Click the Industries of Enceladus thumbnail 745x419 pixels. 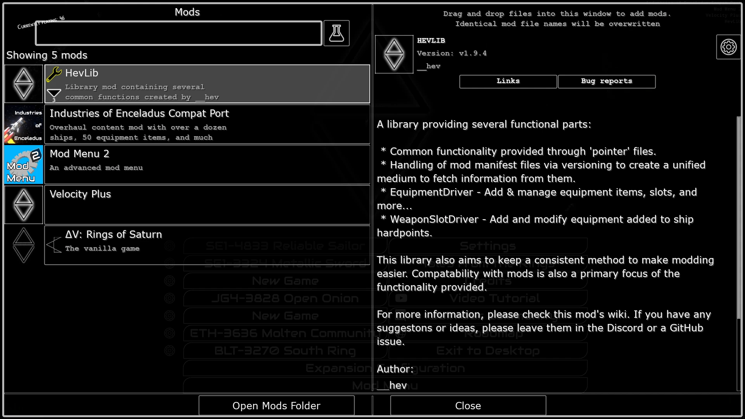24,124
